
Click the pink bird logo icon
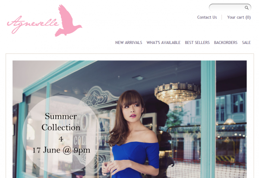68,20
